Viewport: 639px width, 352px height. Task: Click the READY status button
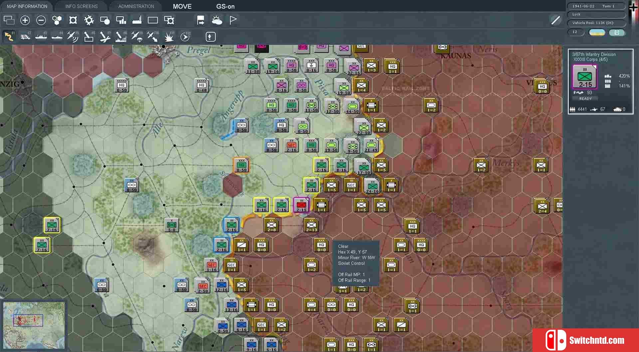(x=585, y=98)
